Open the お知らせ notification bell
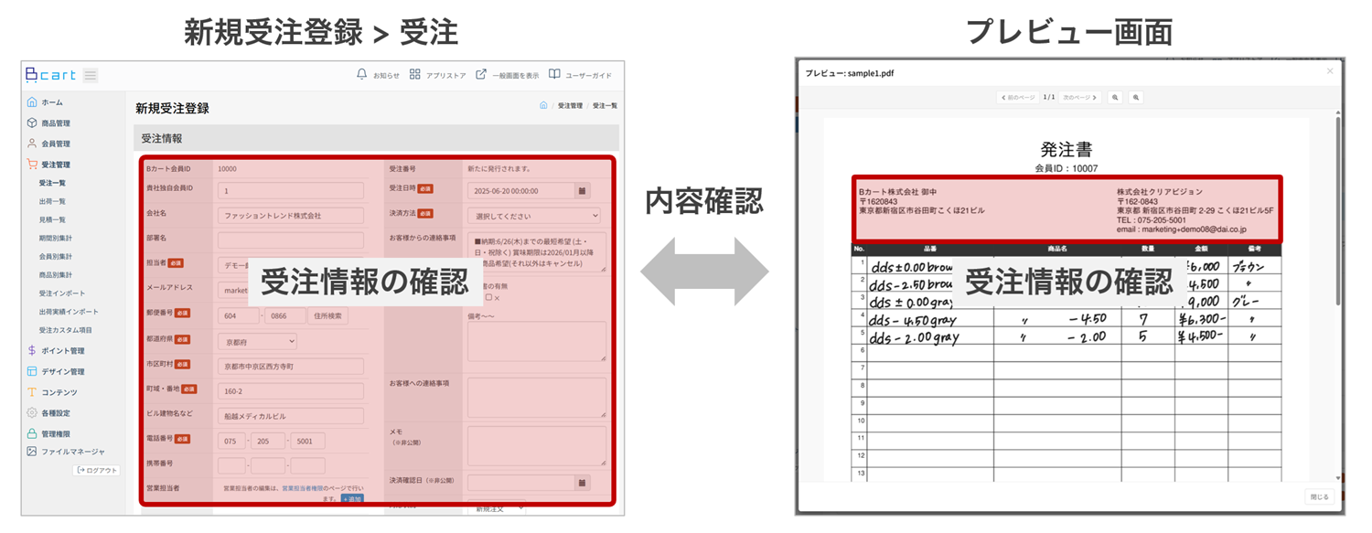The image size is (1372, 533). [361, 74]
